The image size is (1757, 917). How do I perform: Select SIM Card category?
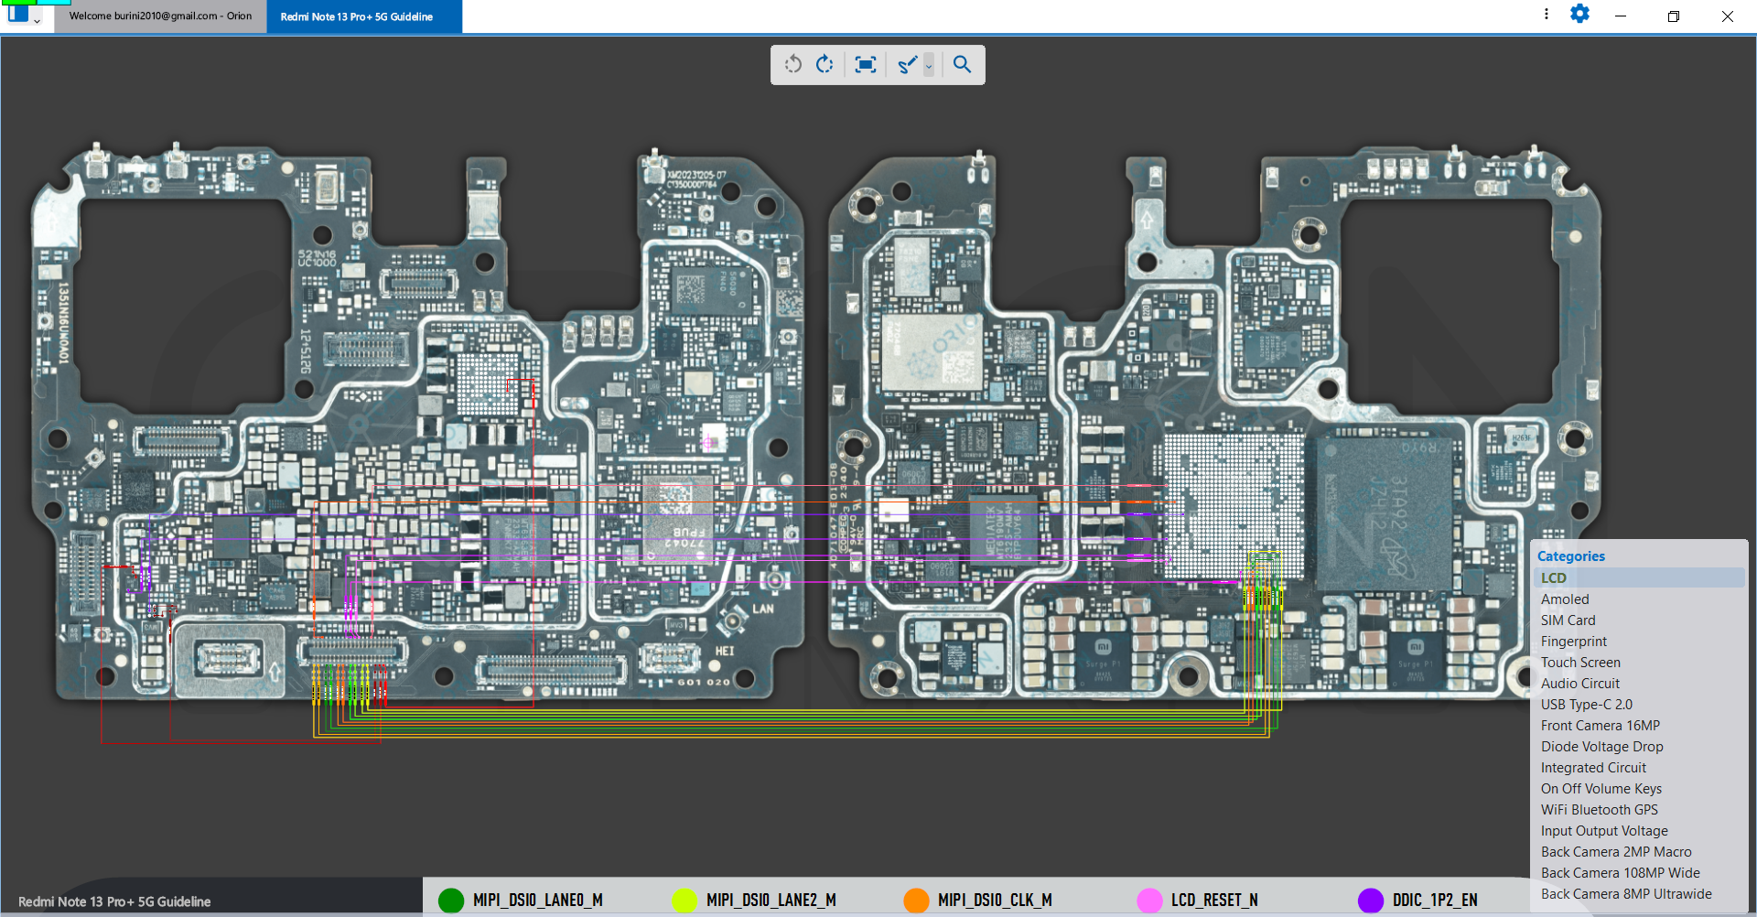coord(1639,620)
